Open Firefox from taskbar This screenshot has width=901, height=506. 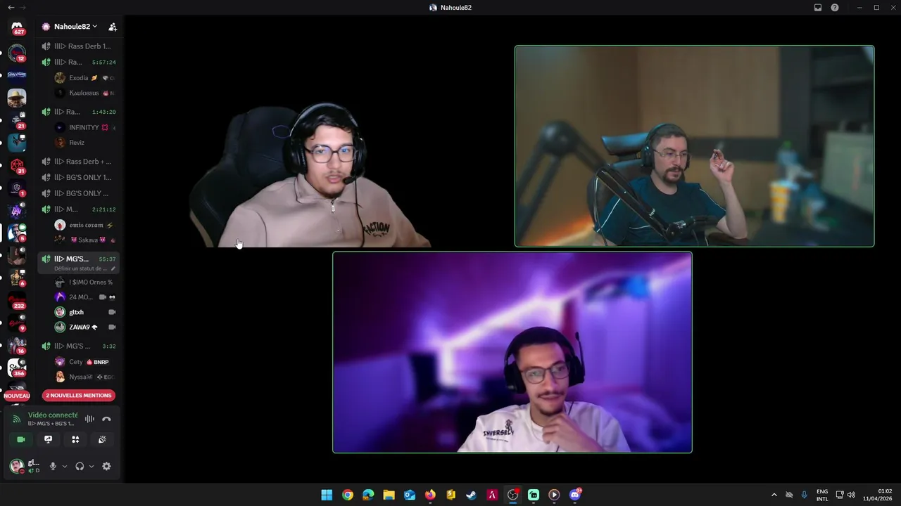tap(430, 495)
